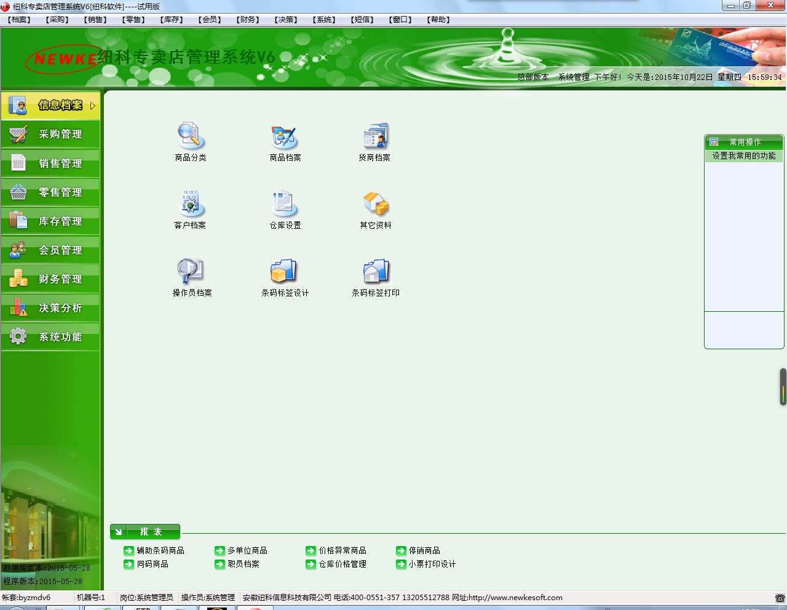Screen dimensions: 787x610
Task: Click the 其它资料 icon
Action: click(x=375, y=204)
